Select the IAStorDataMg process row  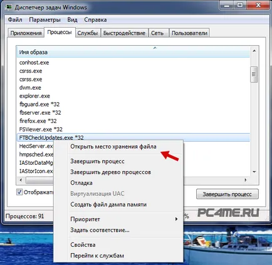36,163
